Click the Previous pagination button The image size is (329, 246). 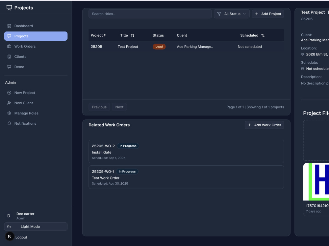[x=99, y=107]
